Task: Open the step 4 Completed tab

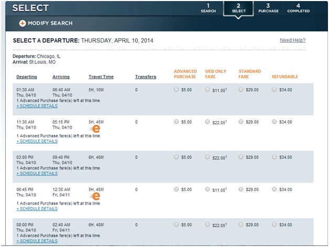Action: click(x=299, y=8)
